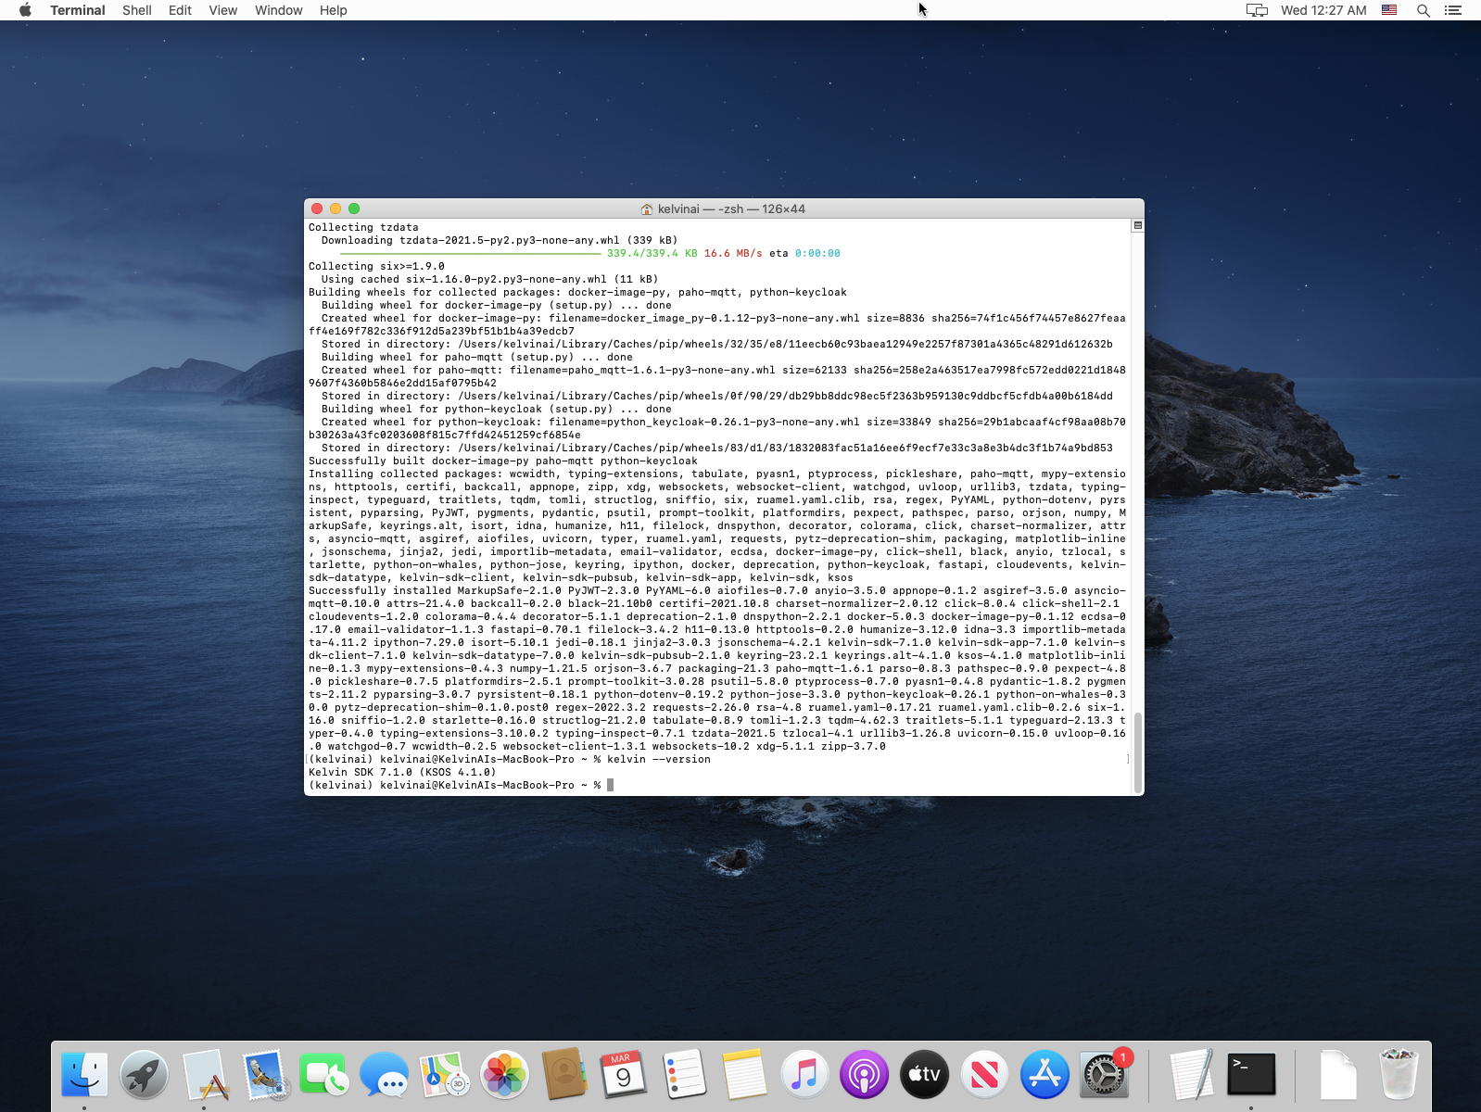Open the Terminal icon in the Dock

[x=1251, y=1075]
